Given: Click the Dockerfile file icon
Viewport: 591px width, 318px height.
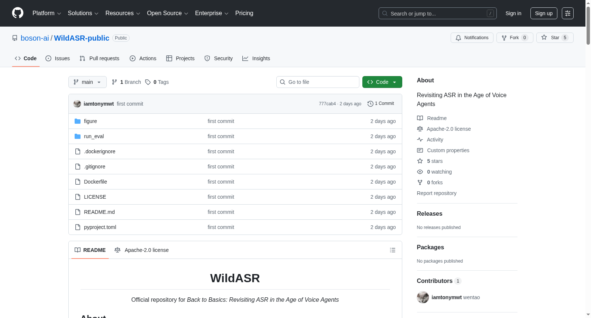Looking at the screenshot, I should pos(78,182).
